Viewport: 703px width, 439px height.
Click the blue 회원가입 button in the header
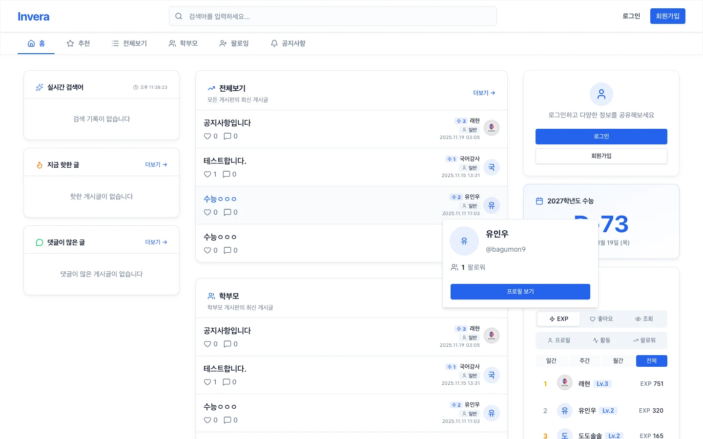click(x=668, y=16)
